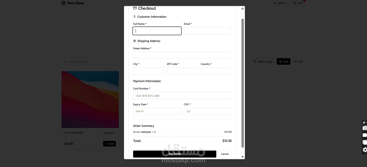Click the Pure Store shop icon

tap(63, 3)
